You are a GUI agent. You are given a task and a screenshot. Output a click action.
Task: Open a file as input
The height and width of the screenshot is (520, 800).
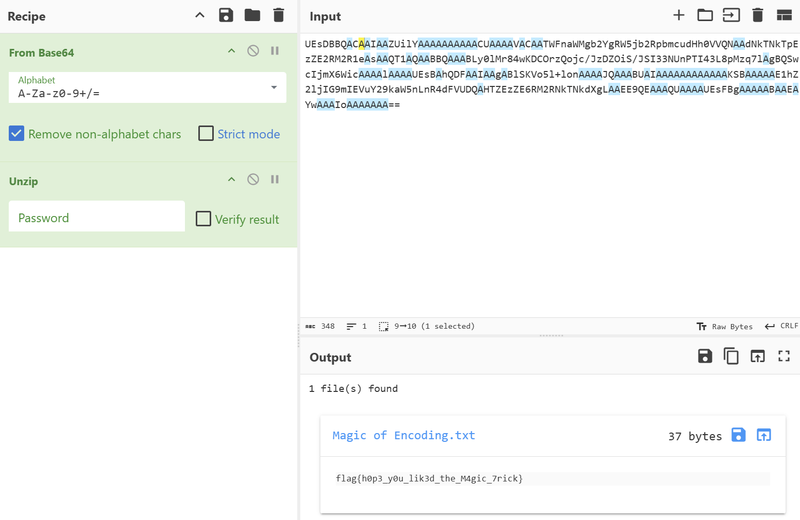point(731,15)
